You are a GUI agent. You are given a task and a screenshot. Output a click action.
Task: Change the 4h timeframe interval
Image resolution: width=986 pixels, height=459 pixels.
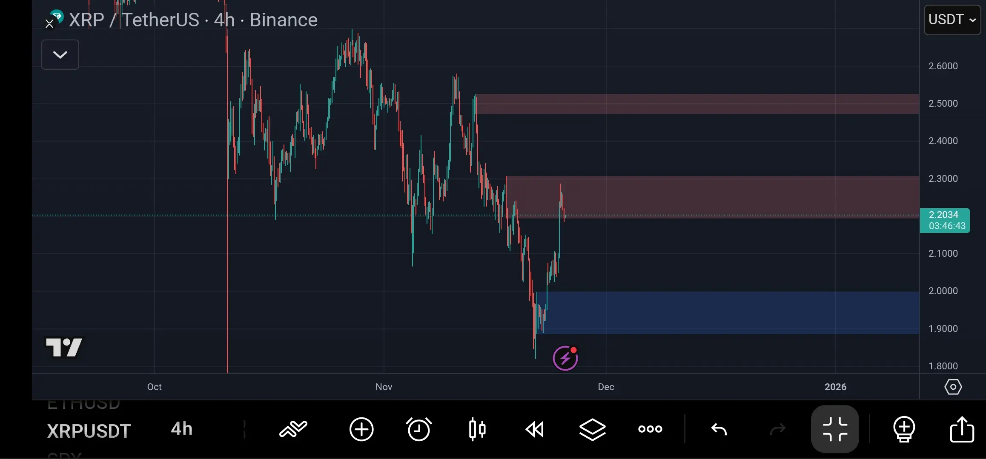182,429
